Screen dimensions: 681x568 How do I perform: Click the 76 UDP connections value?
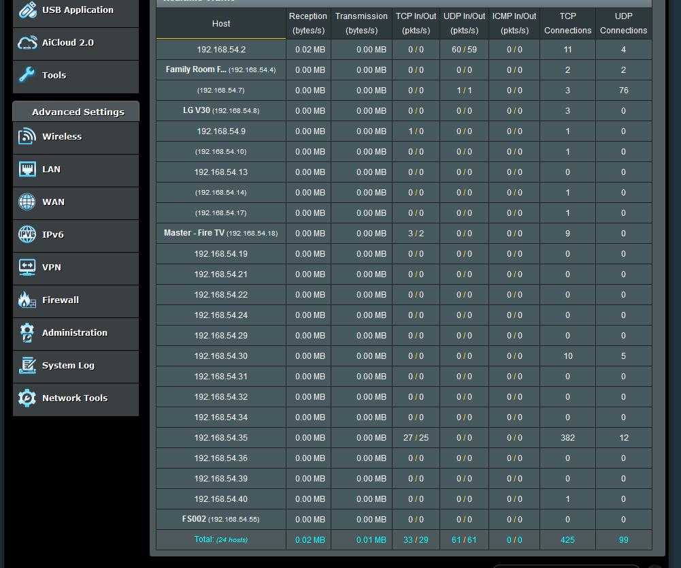(623, 90)
